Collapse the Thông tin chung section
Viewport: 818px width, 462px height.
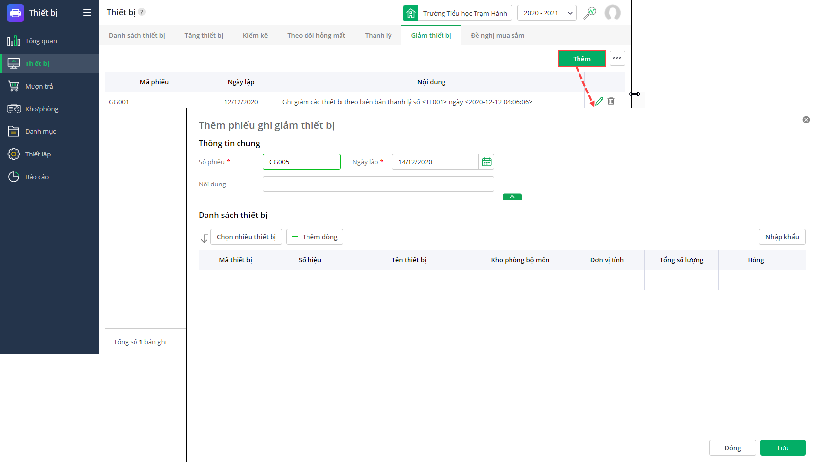pyautogui.click(x=512, y=197)
